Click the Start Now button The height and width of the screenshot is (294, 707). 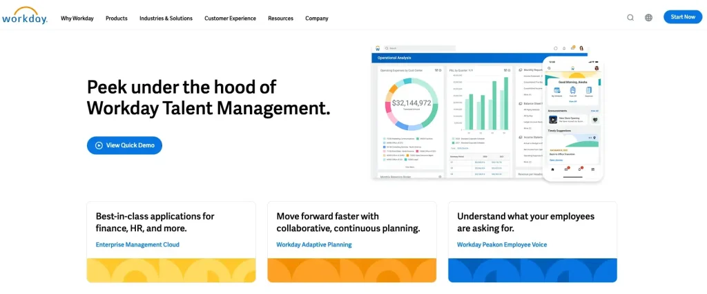click(x=683, y=17)
